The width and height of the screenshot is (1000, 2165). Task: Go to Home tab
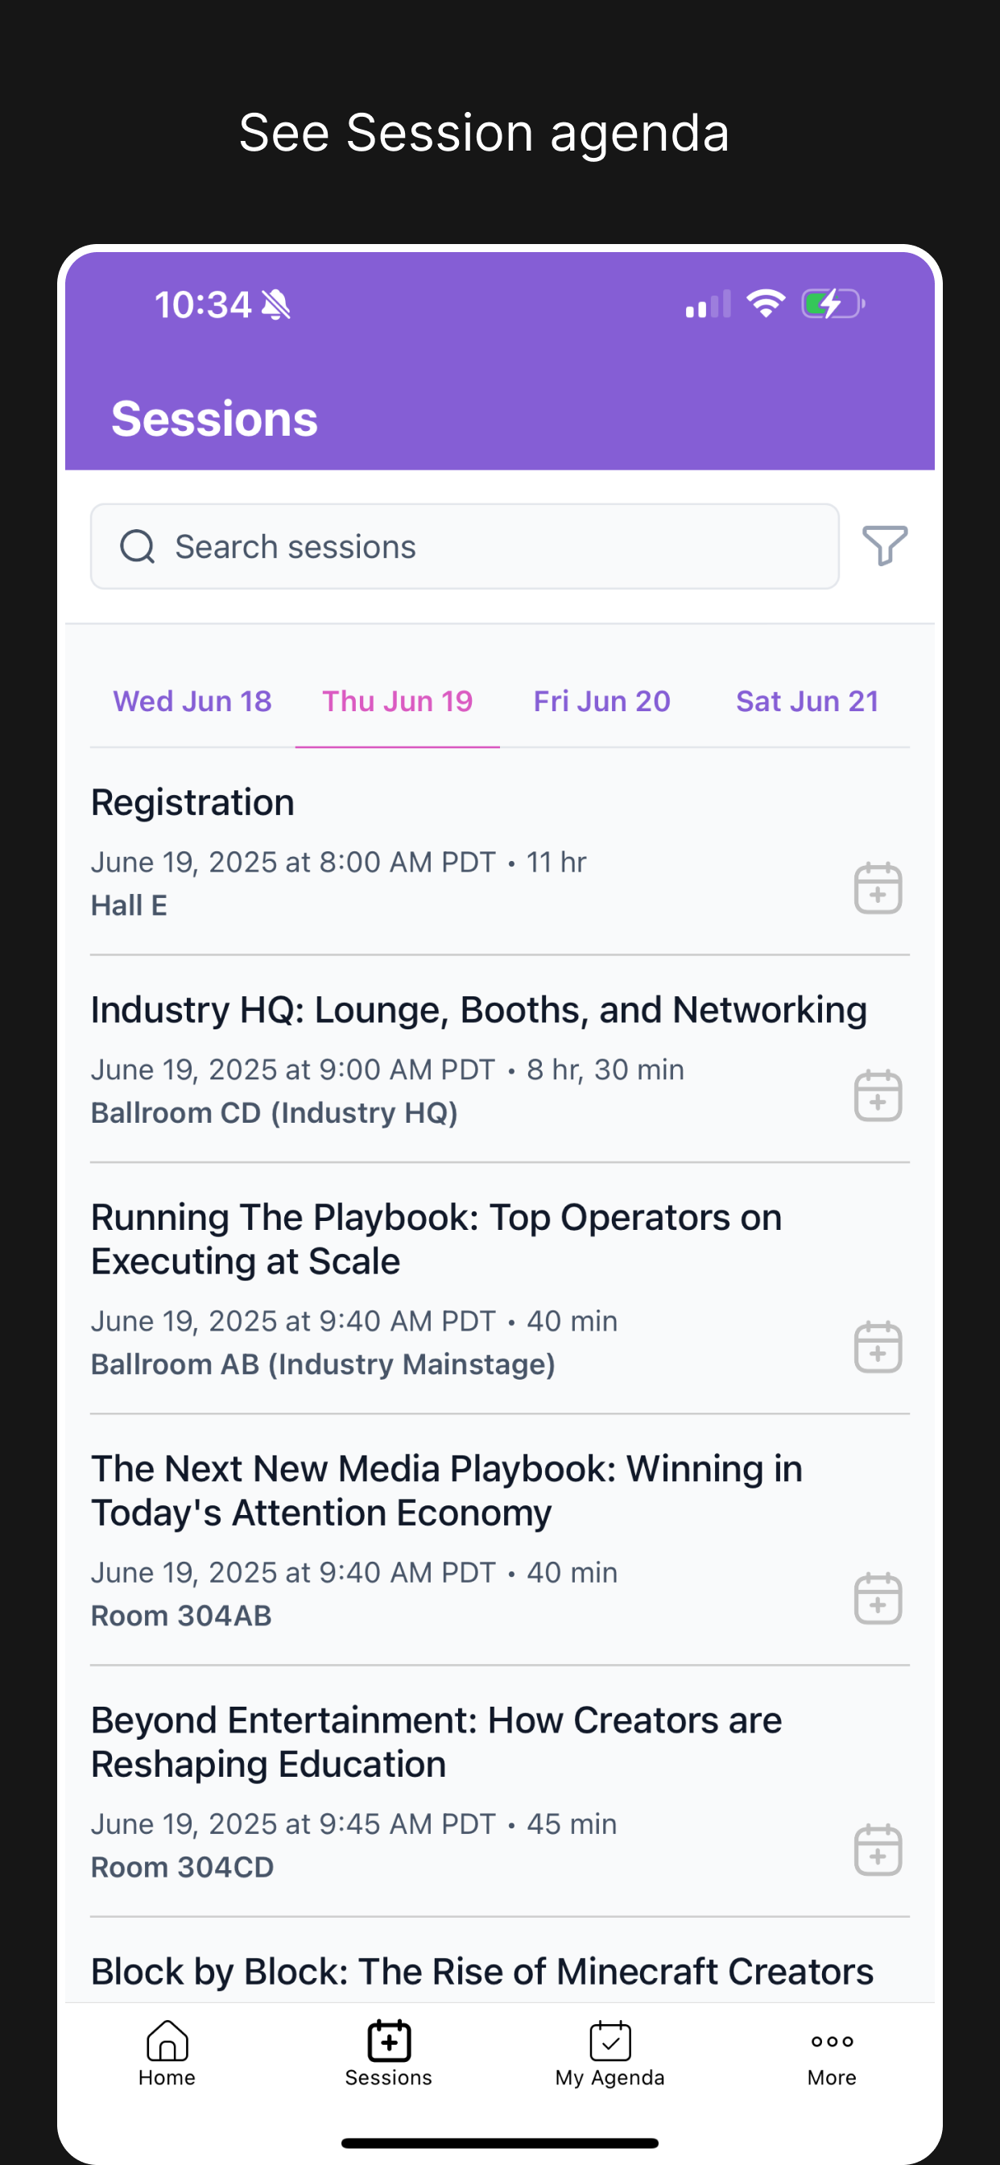[x=167, y=2054]
